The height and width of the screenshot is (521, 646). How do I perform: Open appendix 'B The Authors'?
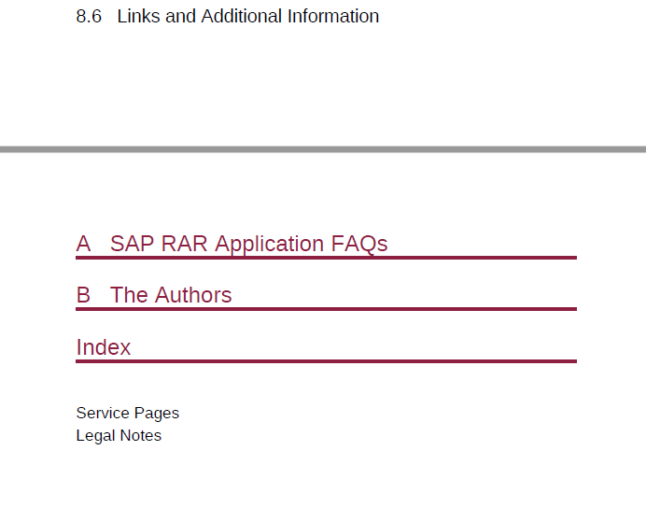click(x=154, y=295)
